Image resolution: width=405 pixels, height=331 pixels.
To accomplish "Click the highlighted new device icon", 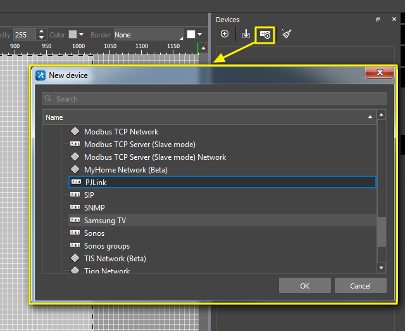I will [265, 34].
